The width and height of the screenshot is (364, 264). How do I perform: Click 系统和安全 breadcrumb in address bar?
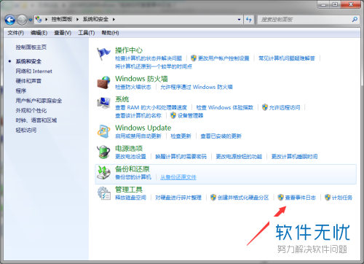[95, 19]
